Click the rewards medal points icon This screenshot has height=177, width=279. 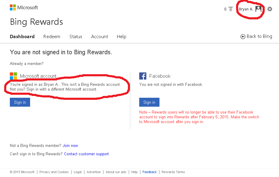tap(230, 9)
